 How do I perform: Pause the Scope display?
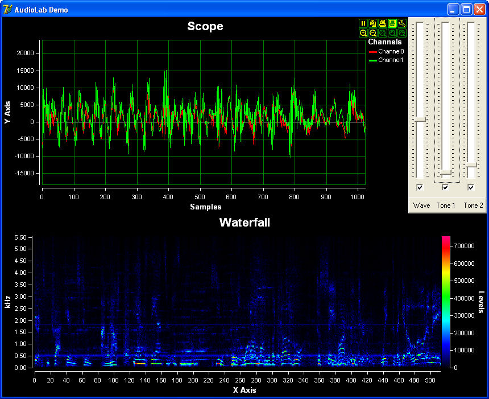pos(363,23)
